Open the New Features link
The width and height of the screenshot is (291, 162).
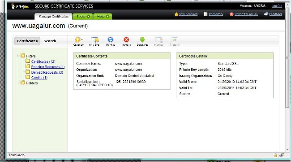pyautogui.click(x=188, y=14)
